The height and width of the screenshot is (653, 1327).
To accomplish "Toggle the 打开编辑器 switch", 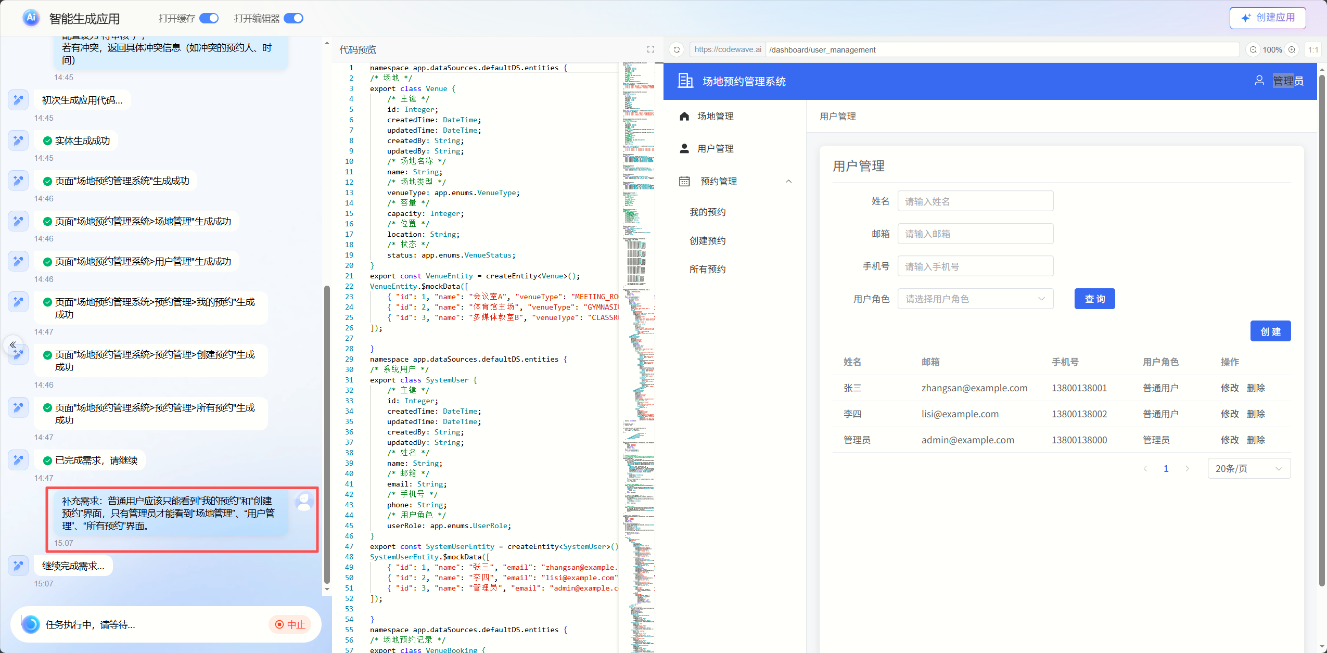I will point(294,19).
